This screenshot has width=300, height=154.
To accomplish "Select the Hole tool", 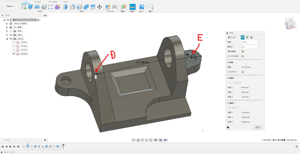I will tap(44, 7).
